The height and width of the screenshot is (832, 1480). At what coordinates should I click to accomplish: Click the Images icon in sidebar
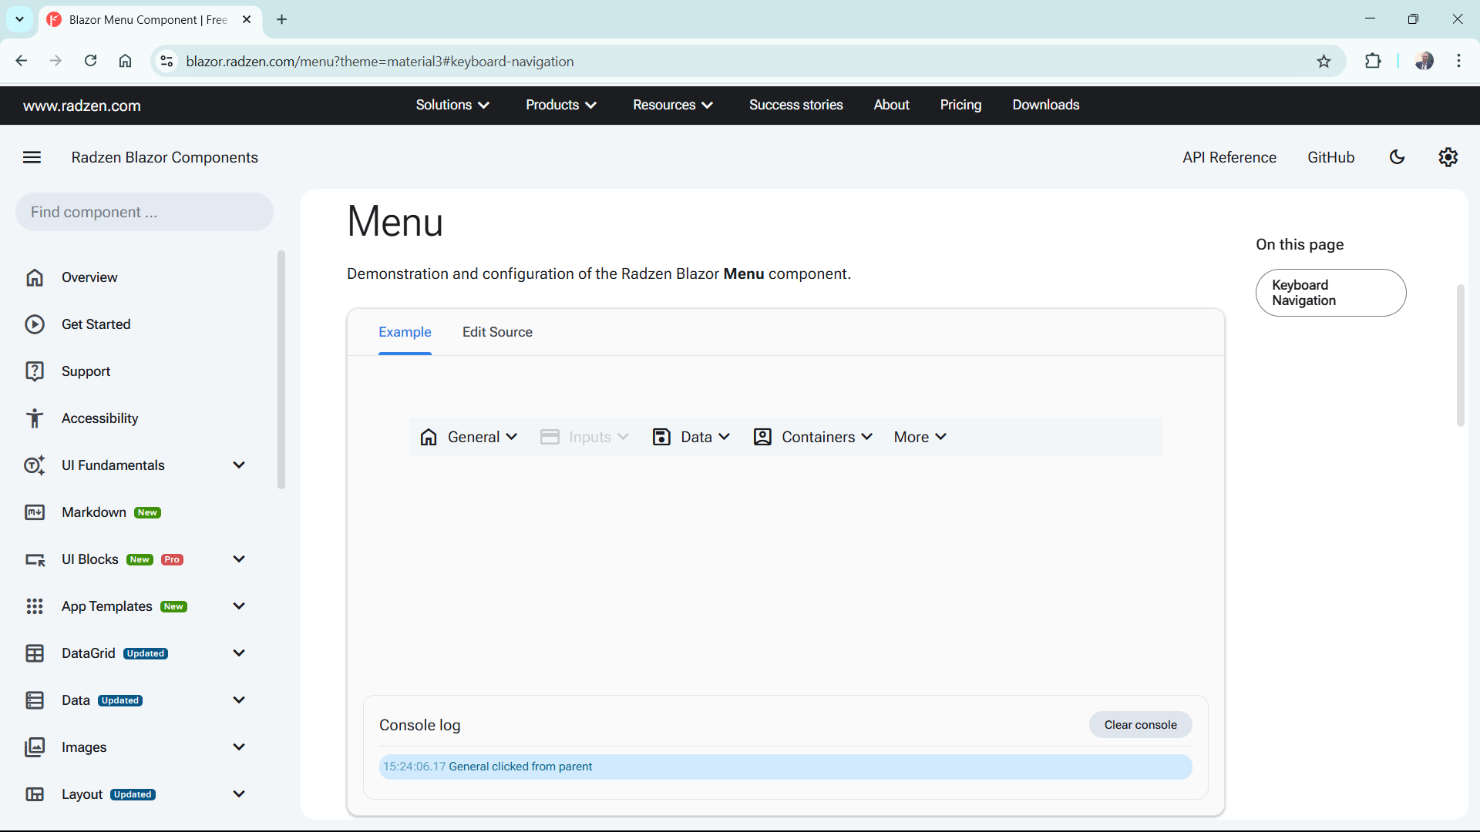coord(35,747)
